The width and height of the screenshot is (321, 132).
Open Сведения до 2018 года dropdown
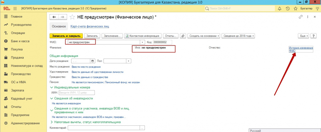coord(238,36)
